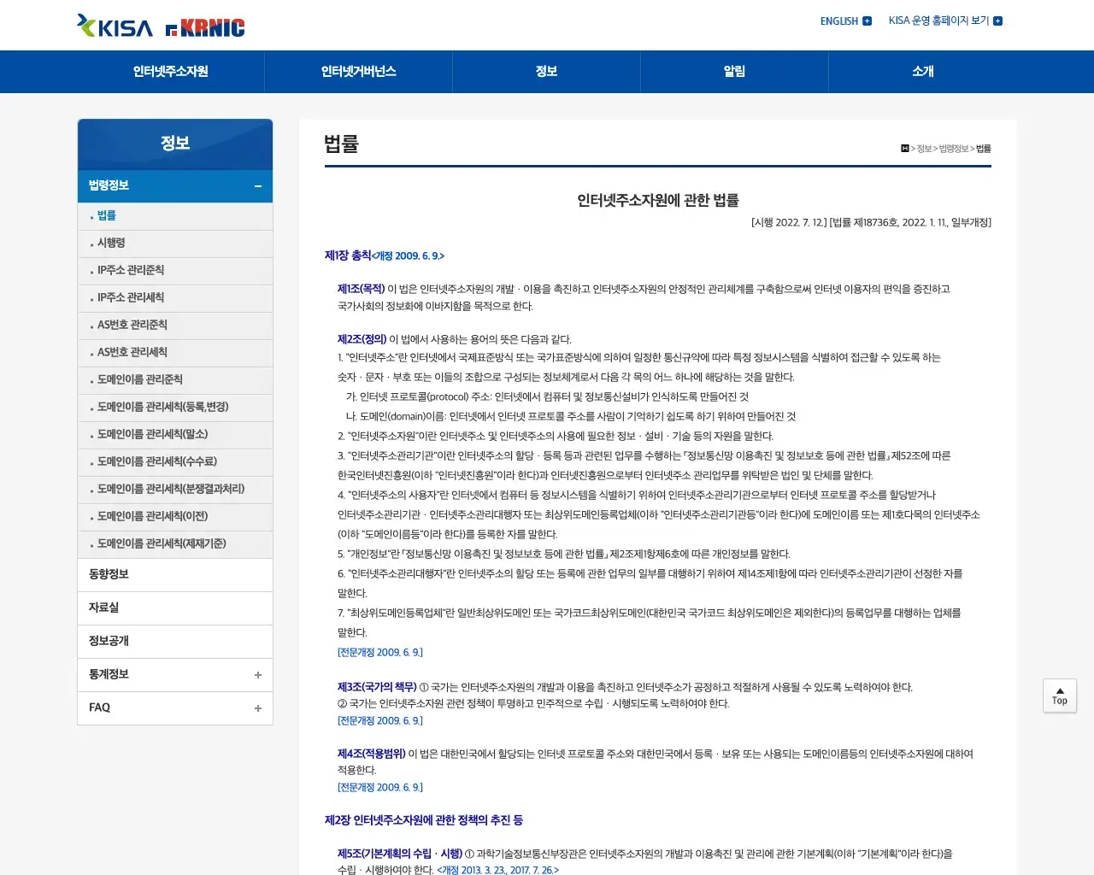Click the 인터넷주소자원에 관한 법률 title
Image resolution: width=1094 pixels, height=875 pixels.
[658, 201]
